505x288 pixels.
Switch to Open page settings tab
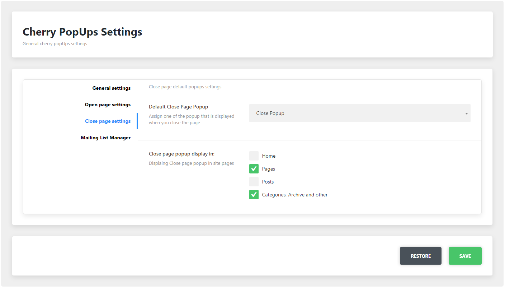108,104
